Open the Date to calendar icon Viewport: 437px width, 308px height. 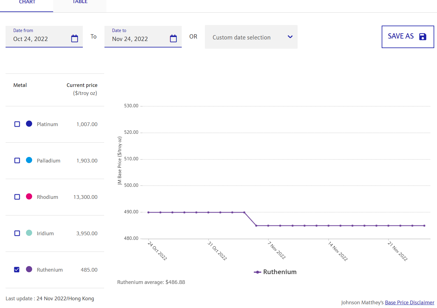[173, 39]
